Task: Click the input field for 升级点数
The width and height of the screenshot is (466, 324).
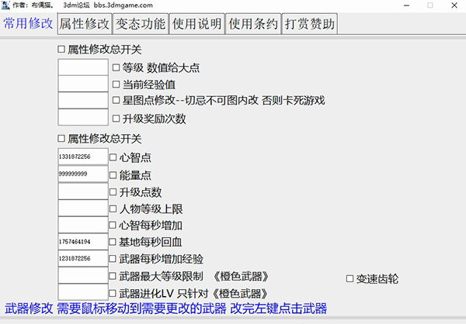Action: (x=83, y=191)
